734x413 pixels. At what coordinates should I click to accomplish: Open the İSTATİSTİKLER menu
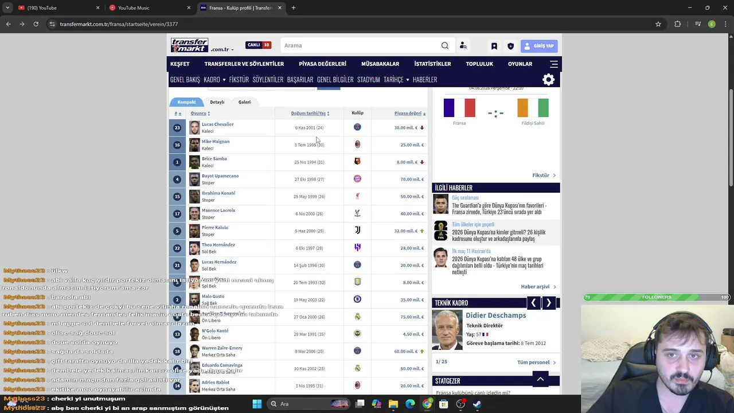(432, 64)
